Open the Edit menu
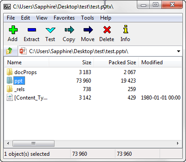186x162 pixels. point(25,18)
